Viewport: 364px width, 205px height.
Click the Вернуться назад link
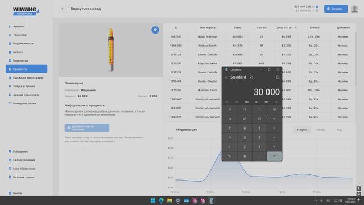tap(86, 9)
